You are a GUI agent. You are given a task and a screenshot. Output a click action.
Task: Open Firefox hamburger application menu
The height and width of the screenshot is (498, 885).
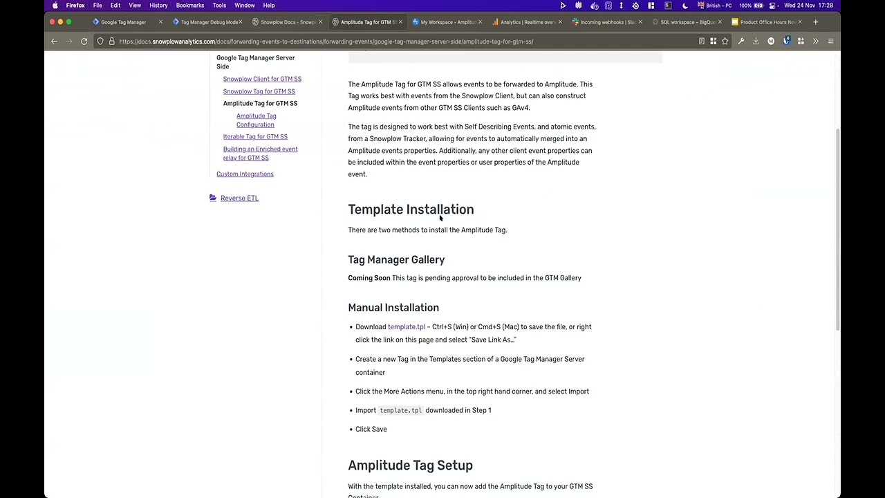[830, 41]
